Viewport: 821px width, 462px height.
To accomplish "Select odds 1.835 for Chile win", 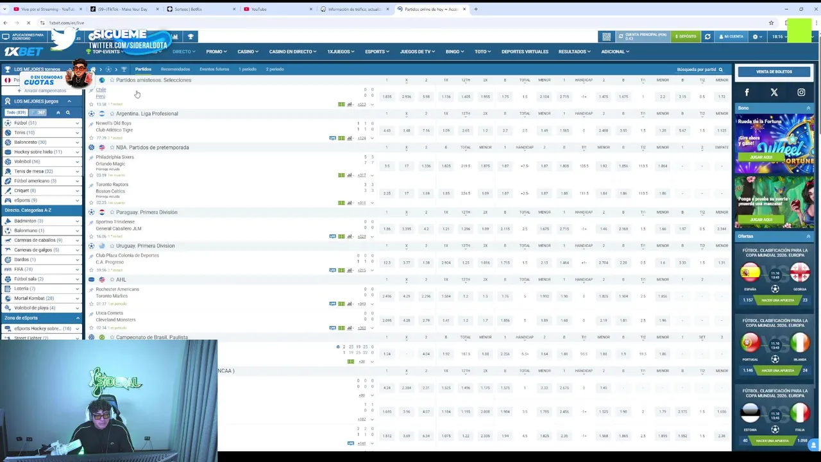I will tap(387, 97).
